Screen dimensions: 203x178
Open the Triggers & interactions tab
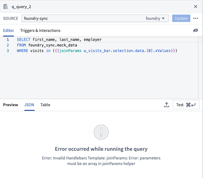pos(40,31)
